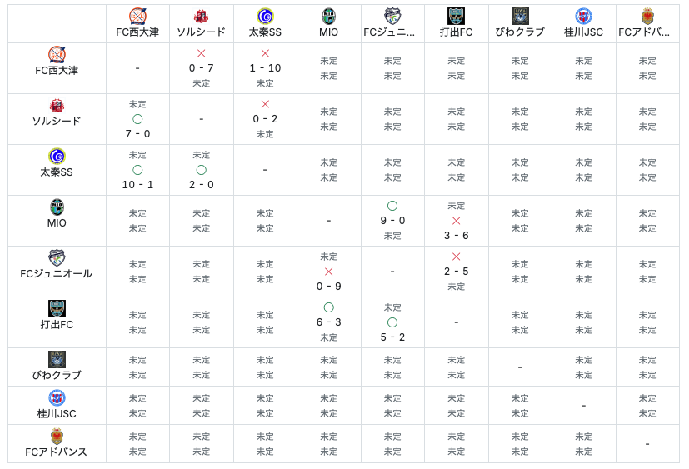The width and height of the screenshot is (689, 469).
Task: Click 打出FC logo in left row header
Action: [57, 309]
